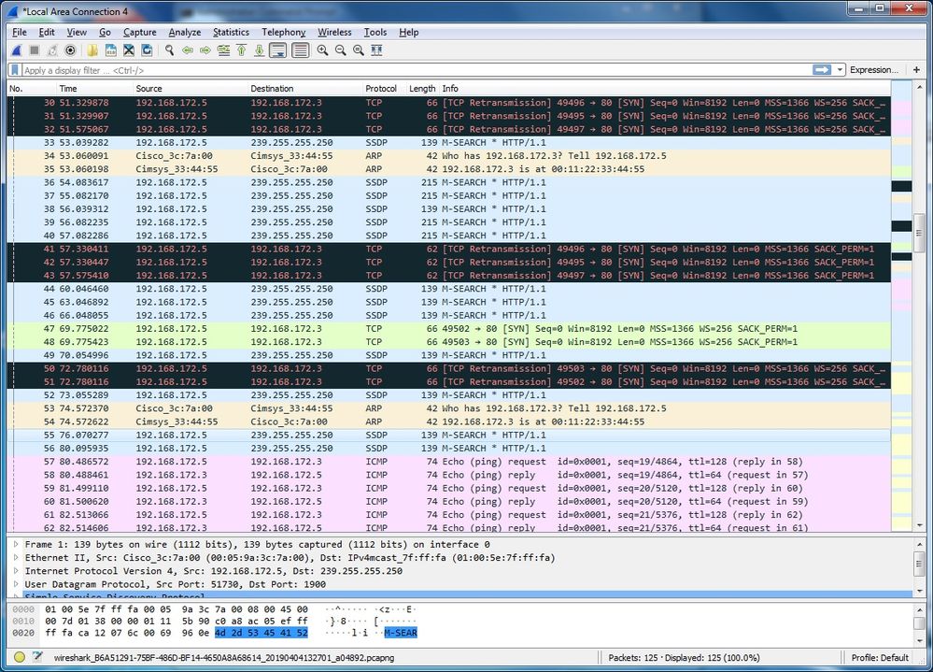Toggle packet colorization rules
Viewport: 933px width, 672px height.
tap(301, 50)
